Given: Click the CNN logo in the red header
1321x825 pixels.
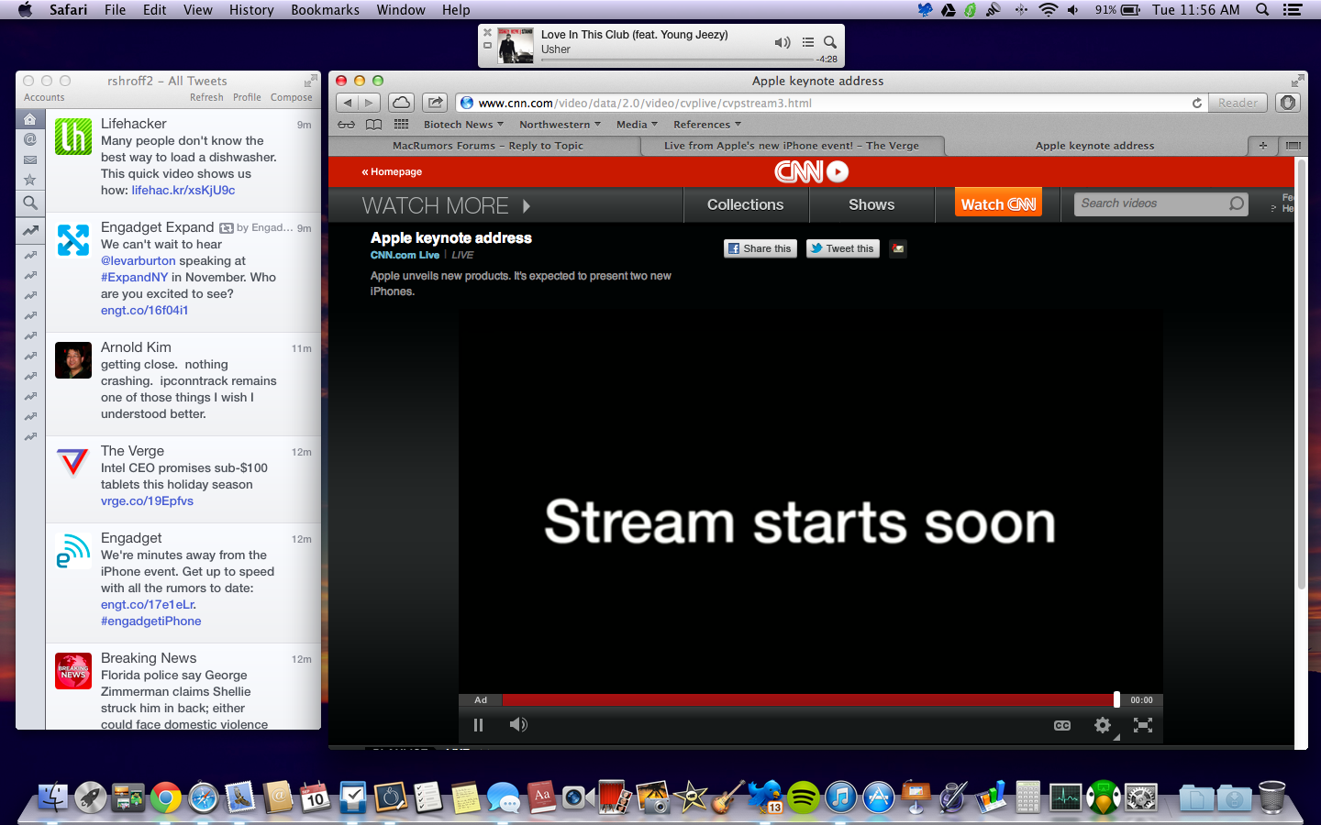Looking at the screenshot, I should point(811,171).
